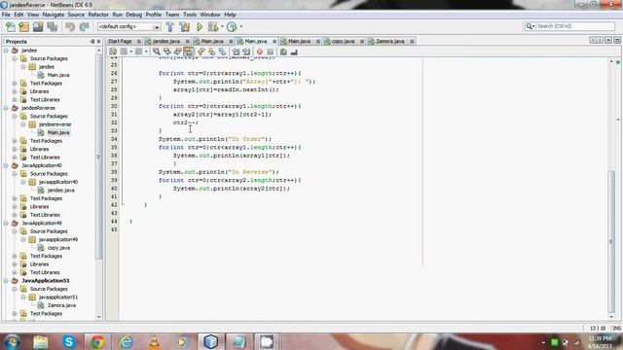Collapse the jandeeReverse project node

coord(6,108)
